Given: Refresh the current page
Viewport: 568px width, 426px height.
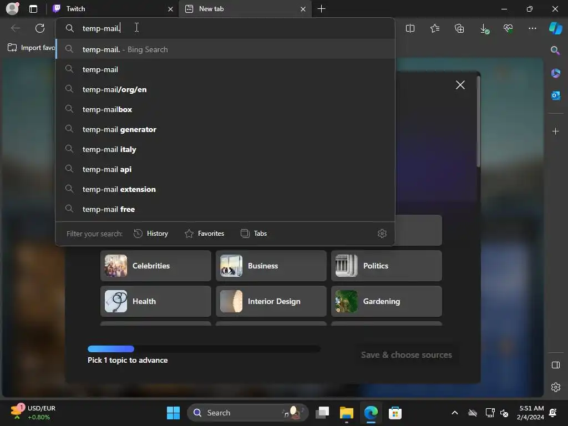Looking at the screenshot, I should [x=40, y=28].
